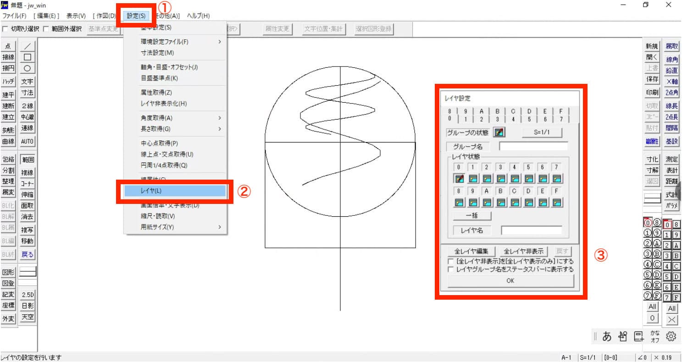The image size is (682, 362).
Task: Select the 中心線 center line tool
Action: coord(28,117)
